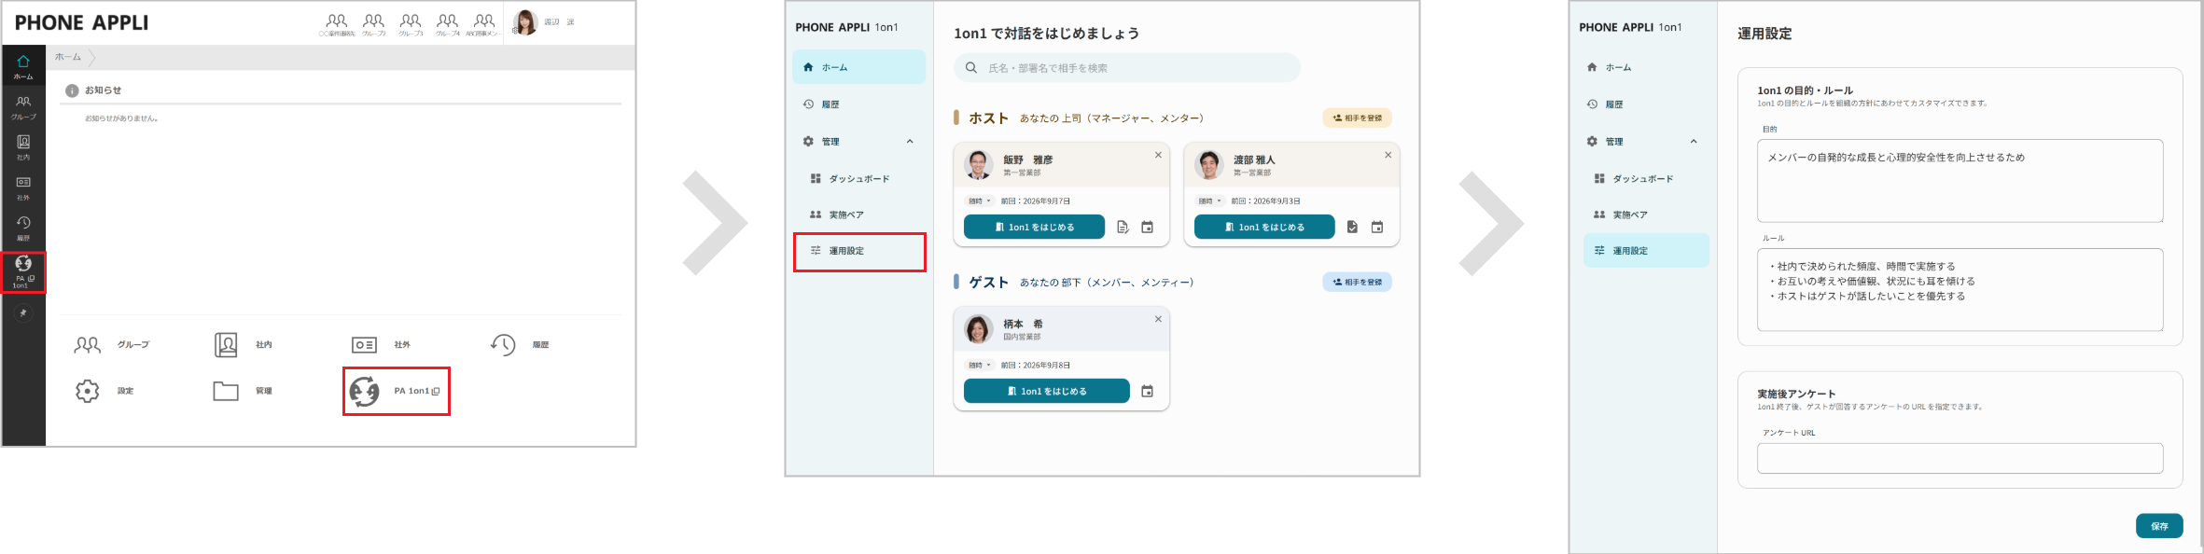Open notes icon on 飯野 雅彦 card

[x=1123, y=227]
